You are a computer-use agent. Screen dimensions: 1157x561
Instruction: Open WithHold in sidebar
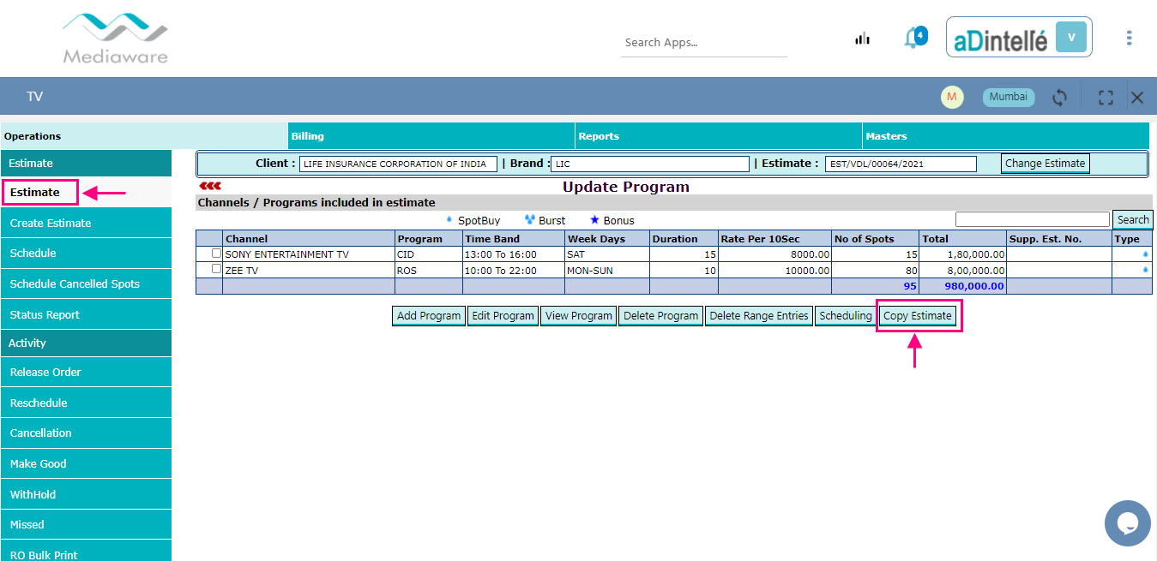pyautogui.click(x=86, y=494)
